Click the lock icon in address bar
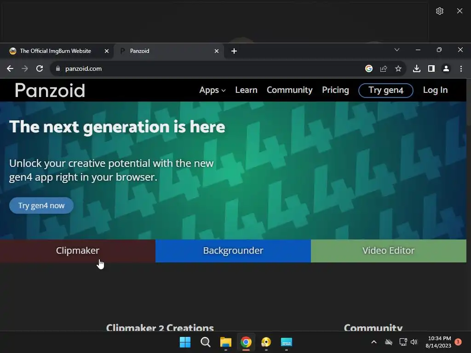This screenshot has width=471, height=353. click(x=58, y=68)
